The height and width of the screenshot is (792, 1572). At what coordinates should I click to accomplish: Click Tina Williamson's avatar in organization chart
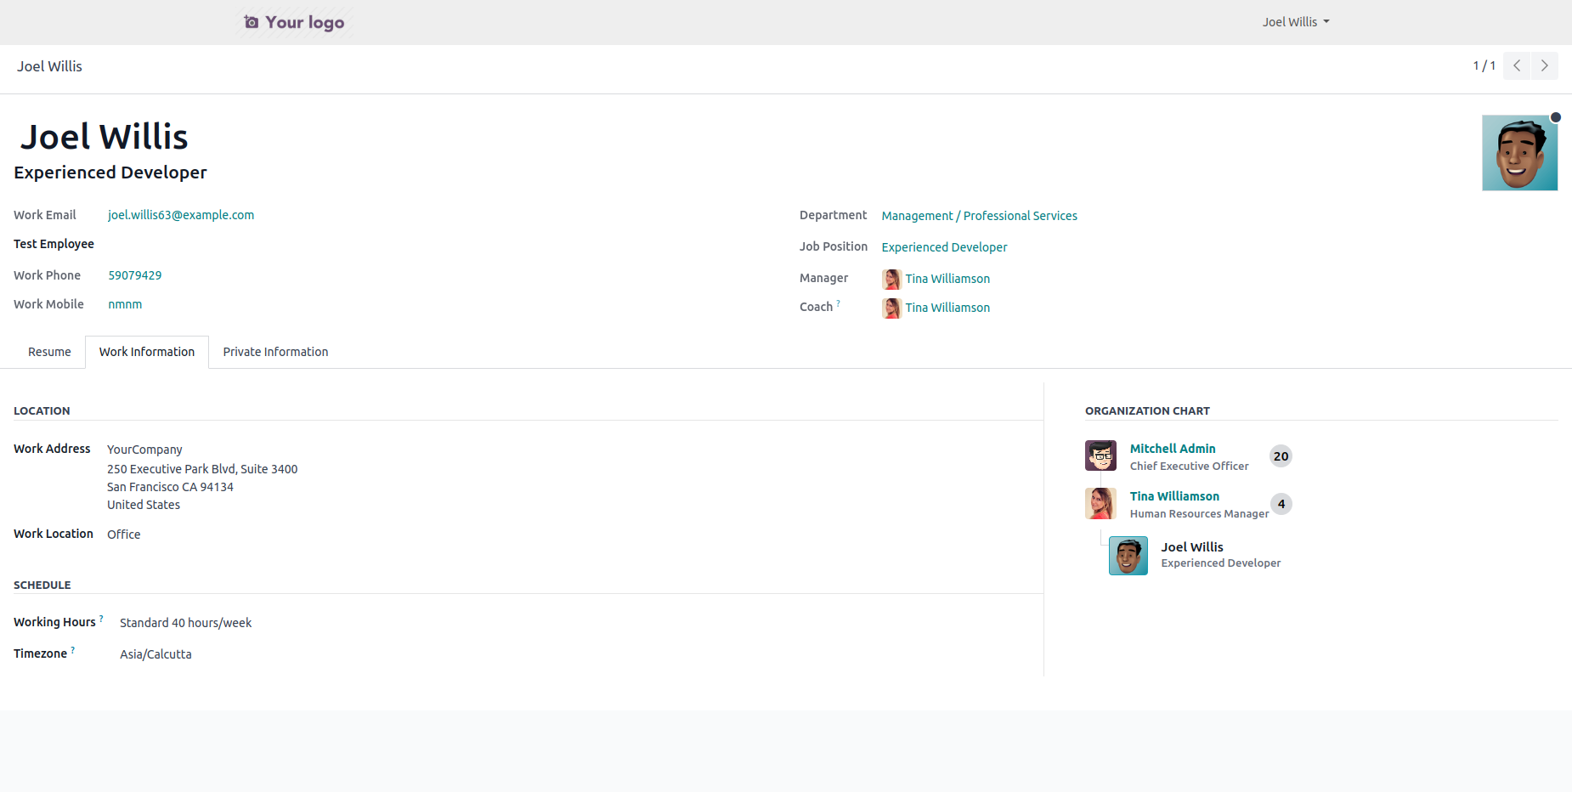(1100, 503)
